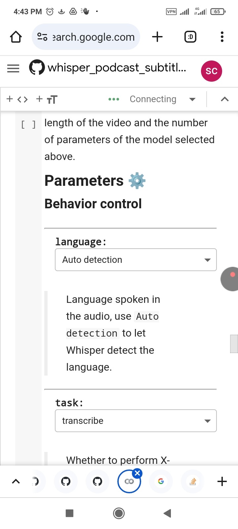
Task: Expand the bottom tab strip
Action: coord(16,481)
